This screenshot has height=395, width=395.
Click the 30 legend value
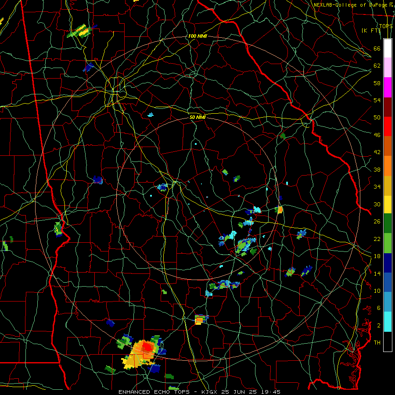coord(377,204)
